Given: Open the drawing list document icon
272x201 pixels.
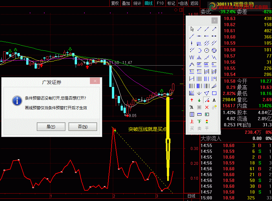Looking at the screenshot, I should (x=192, y=114).
